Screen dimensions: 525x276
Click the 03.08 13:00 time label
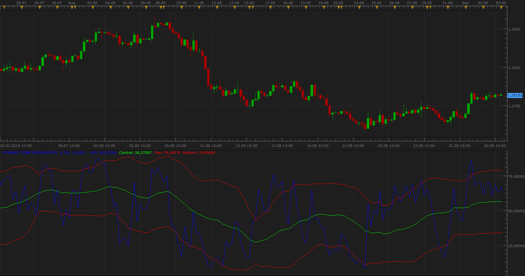point(105,146)
